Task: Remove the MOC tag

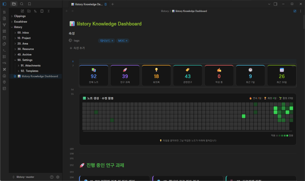Action: coord(127,41)
